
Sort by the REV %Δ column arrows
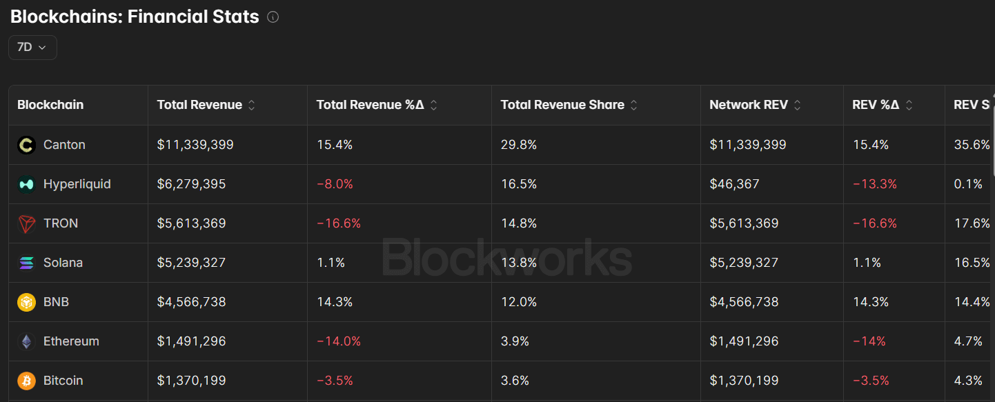pyautogui.click(x=909, y=105)
